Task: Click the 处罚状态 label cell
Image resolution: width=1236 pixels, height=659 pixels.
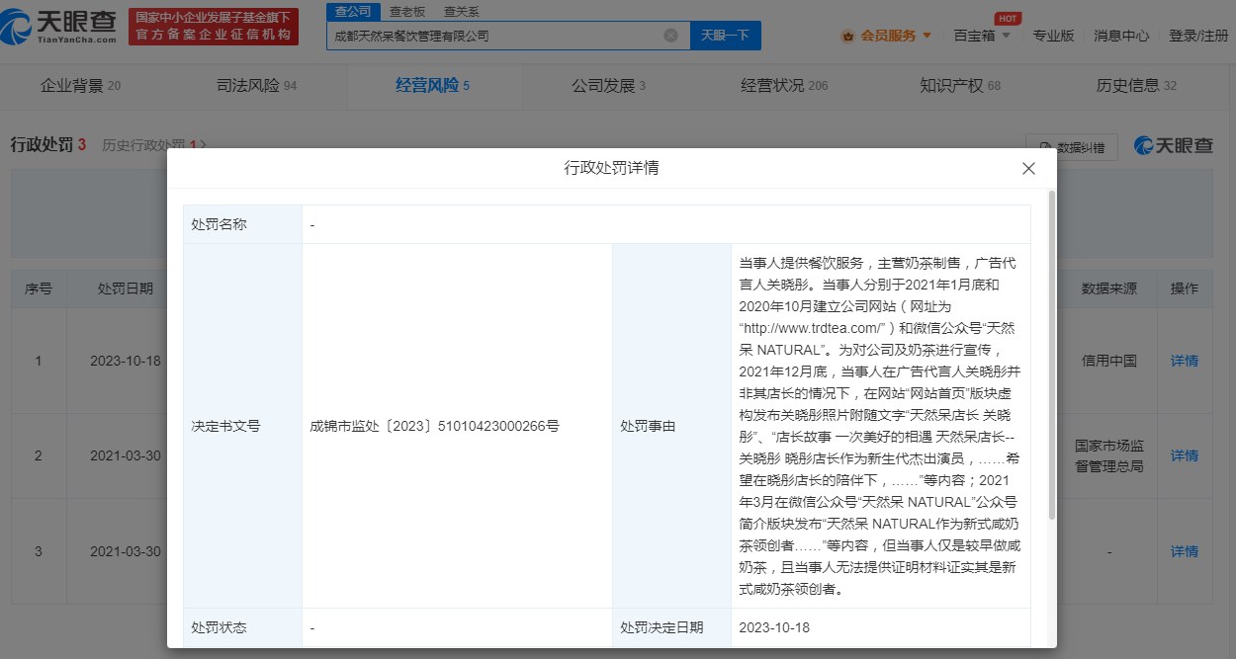Action: tap(242, 627)
